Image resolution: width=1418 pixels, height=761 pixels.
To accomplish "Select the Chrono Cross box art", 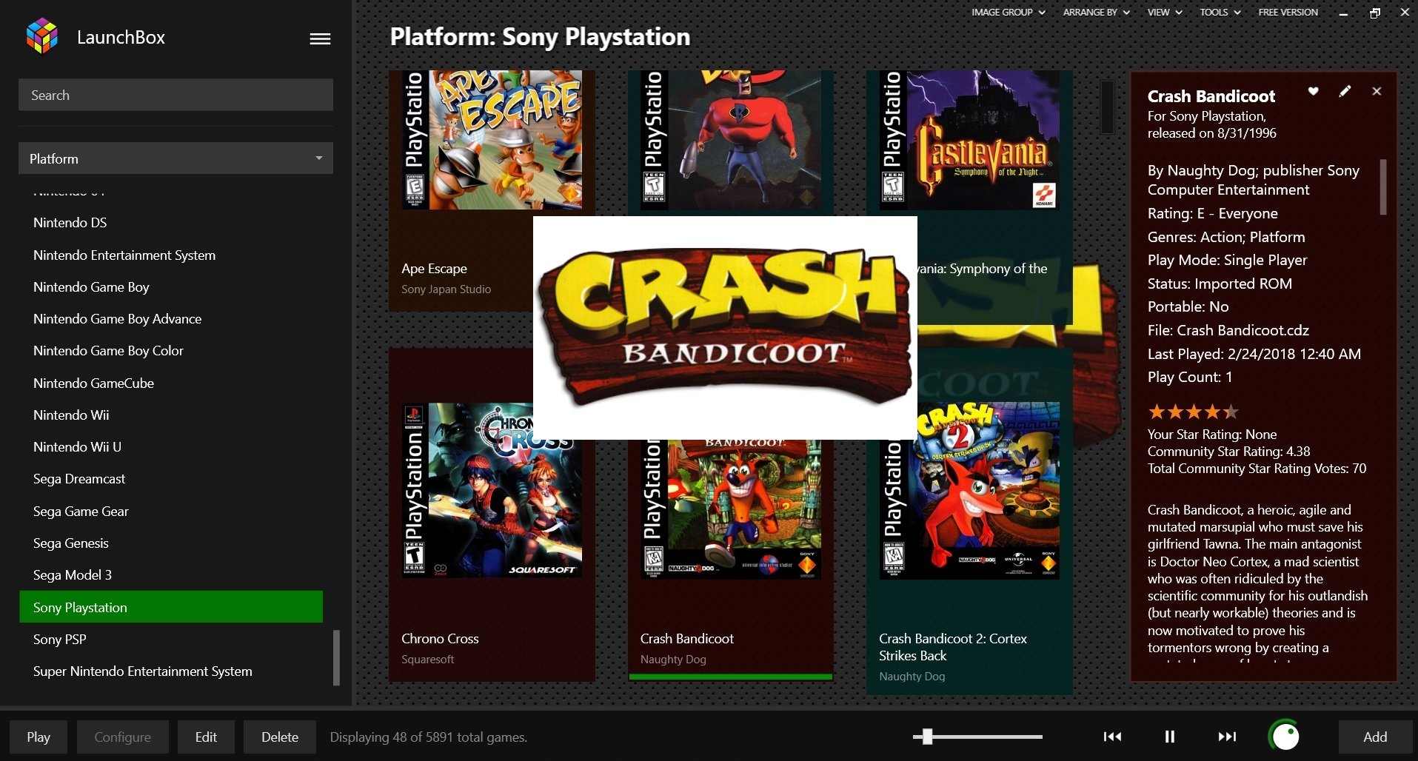I will pyautogui.click(x=492, y=490).
